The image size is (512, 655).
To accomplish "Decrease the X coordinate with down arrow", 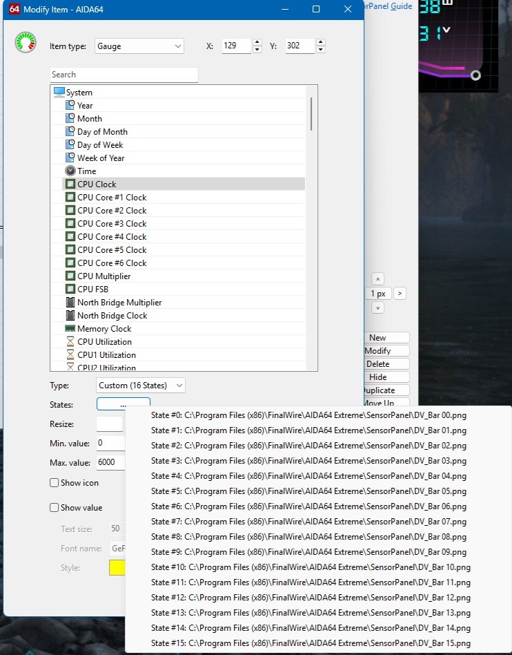I will click(257, 49).
